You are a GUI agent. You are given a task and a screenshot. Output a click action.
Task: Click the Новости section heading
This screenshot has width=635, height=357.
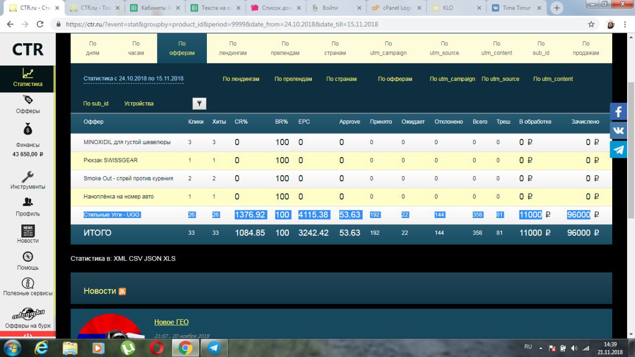click(100, 291)
